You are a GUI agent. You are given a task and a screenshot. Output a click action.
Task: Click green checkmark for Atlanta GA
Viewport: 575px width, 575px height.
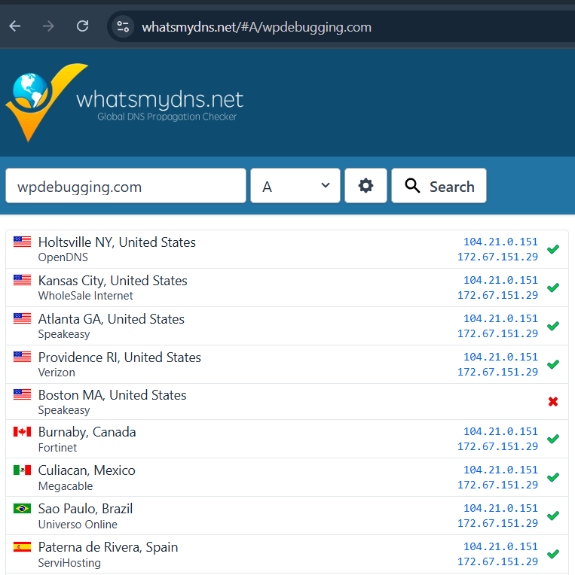[x=553, y=326]
